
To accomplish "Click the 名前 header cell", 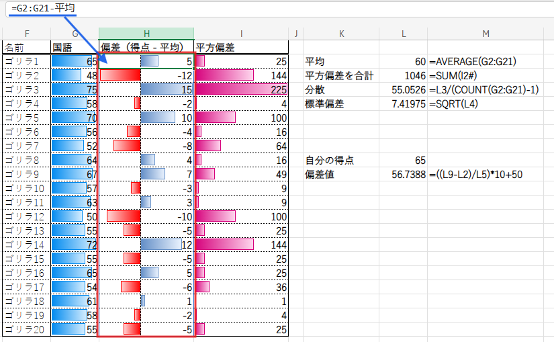I will [27, 47].
